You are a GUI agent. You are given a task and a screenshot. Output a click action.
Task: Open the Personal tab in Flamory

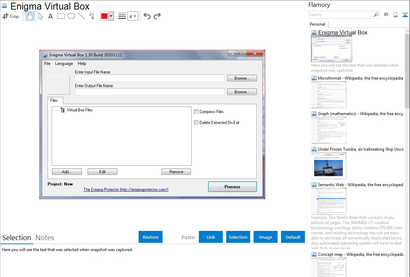click(317, 24)
